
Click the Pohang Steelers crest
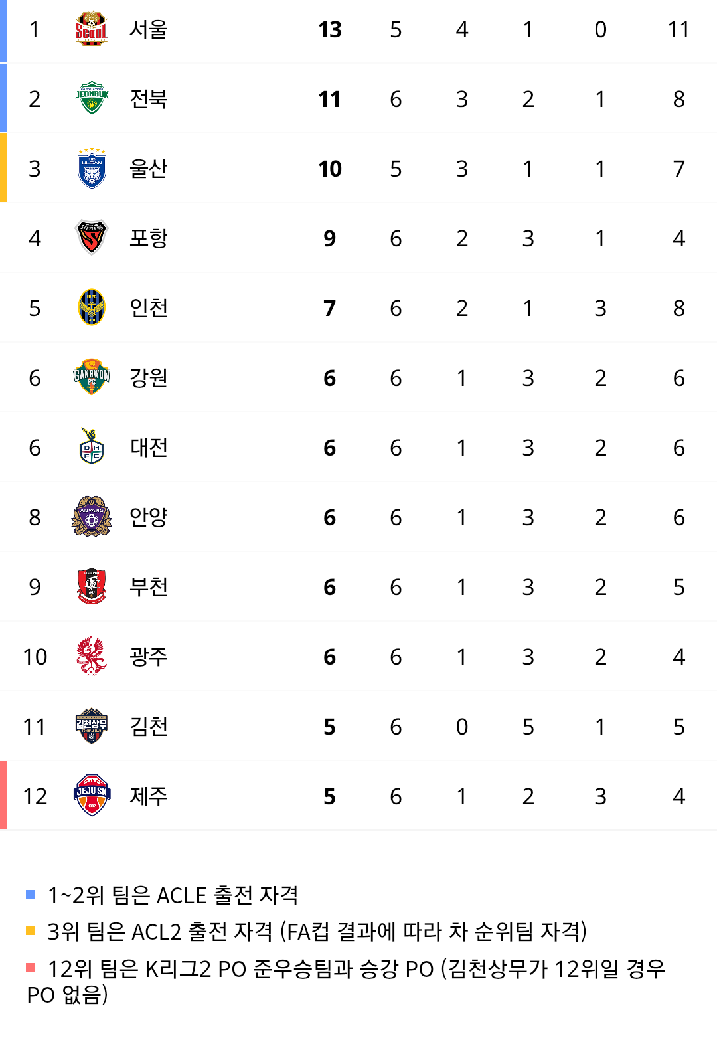coord(92,238)
